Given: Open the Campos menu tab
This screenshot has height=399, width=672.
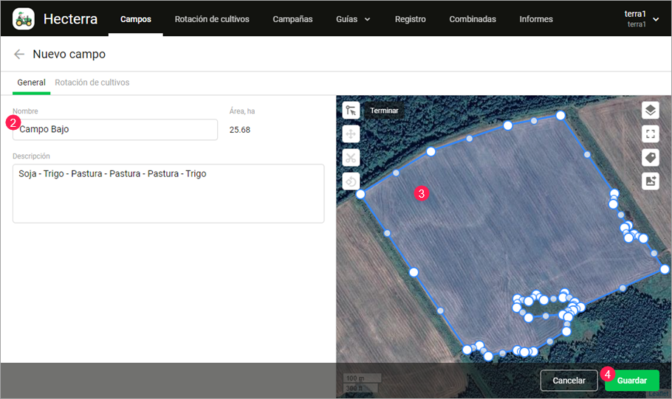Looking at the screenshot, I should (x=135, y=19).
